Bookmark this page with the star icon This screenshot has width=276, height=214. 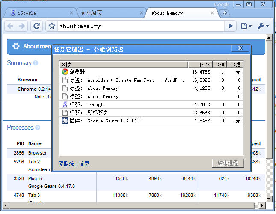coord(52,26)
